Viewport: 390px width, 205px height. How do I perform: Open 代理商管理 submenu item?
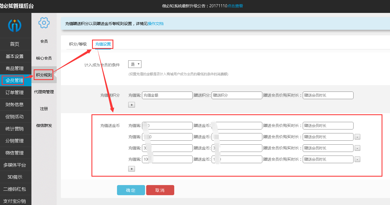[x=44, y=92]
